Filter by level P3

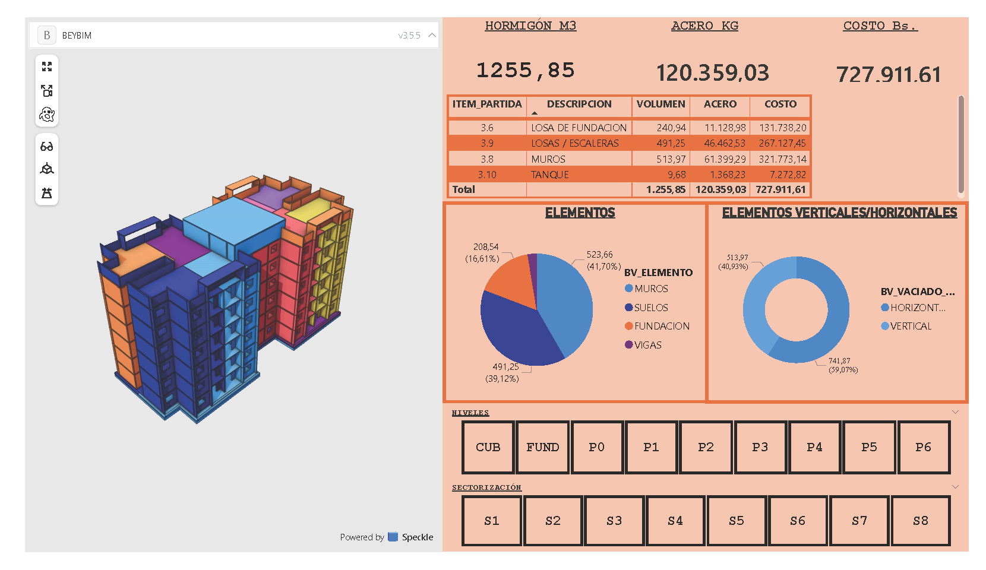[760, 447]
